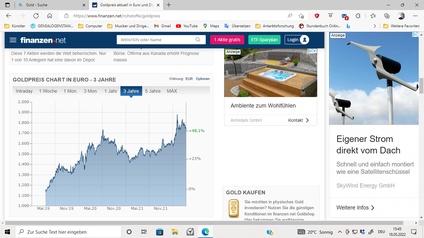Open the browser profile avatar
424x238 pixels.
pyautogui.click(x=401, y=16)
